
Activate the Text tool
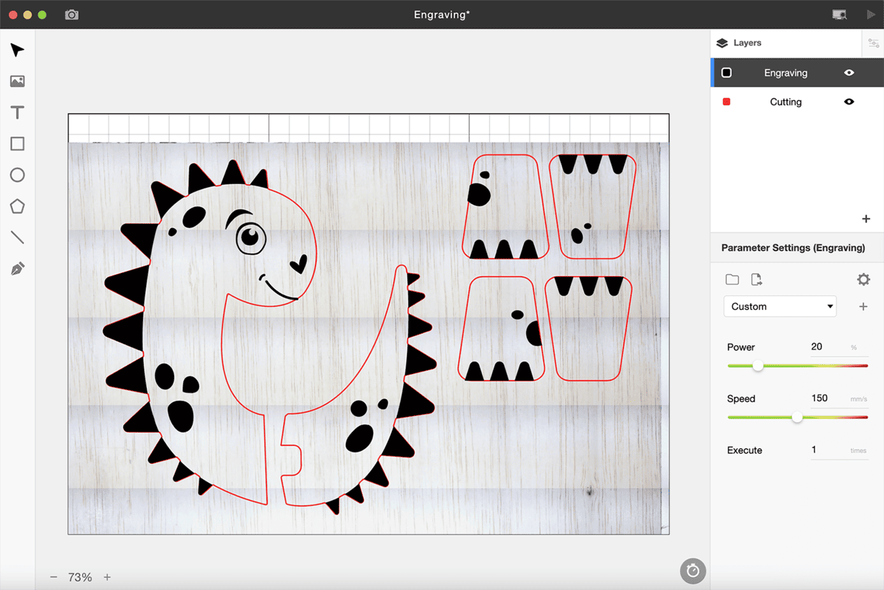pyautogui.click(x=17, y=113)
